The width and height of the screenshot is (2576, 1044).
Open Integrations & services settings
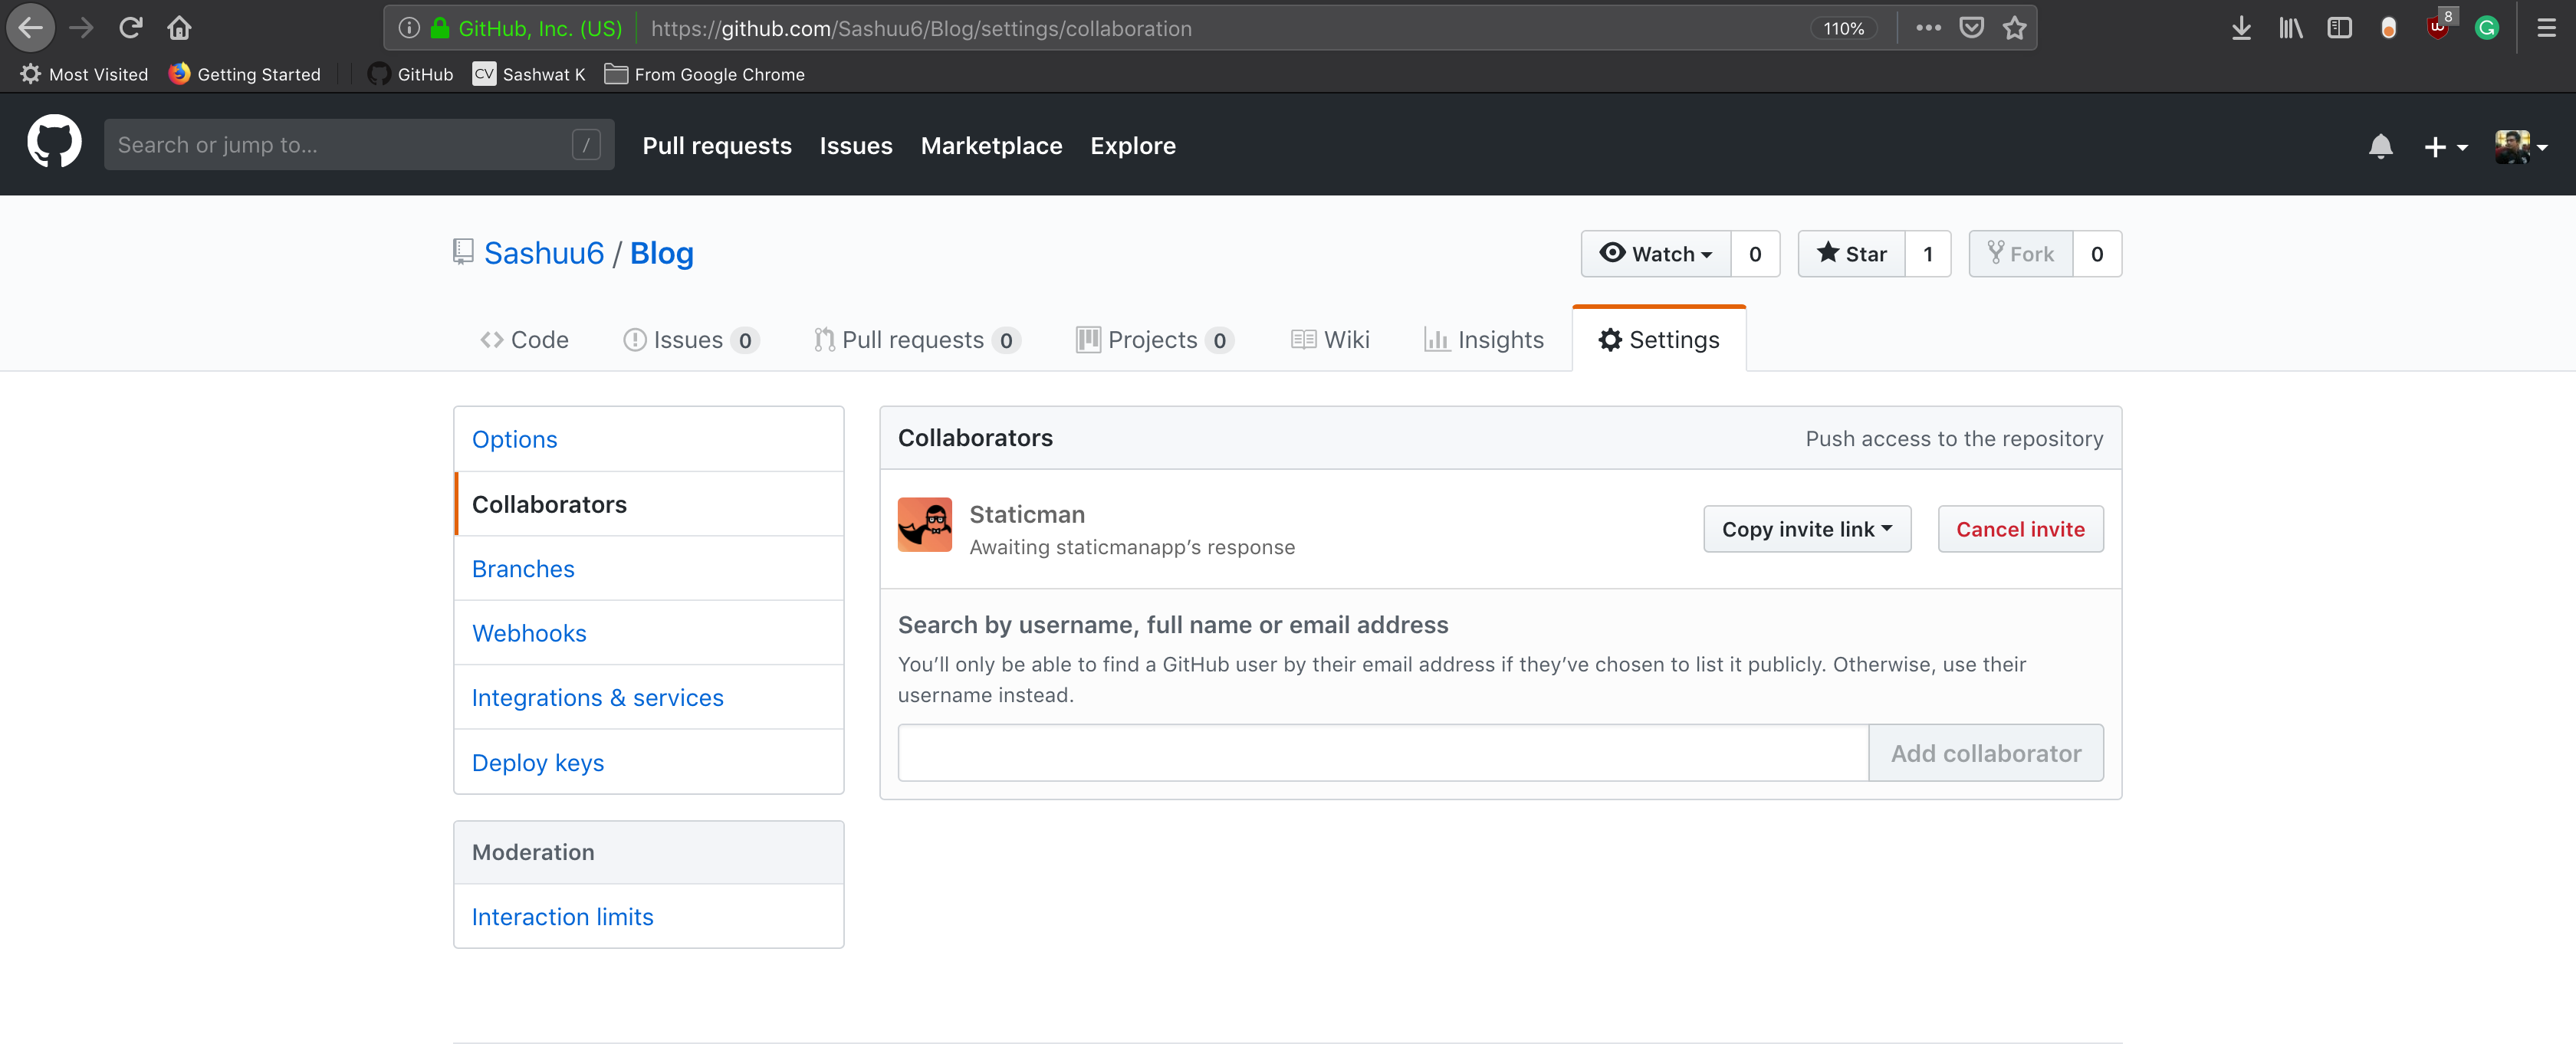pos(649,698)
